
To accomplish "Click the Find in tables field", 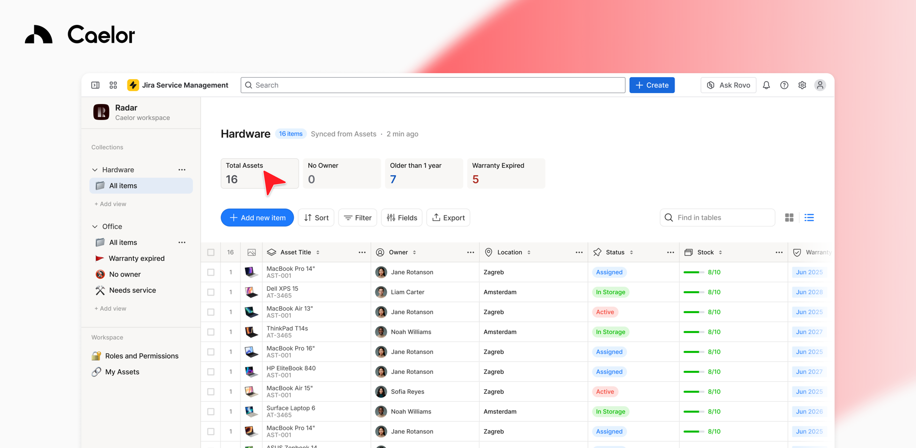I will click(x=717, y=218).
